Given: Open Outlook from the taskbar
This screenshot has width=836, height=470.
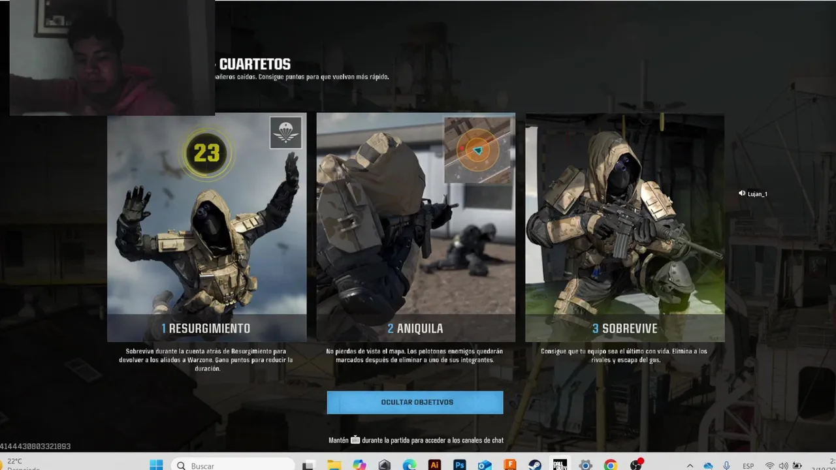Looking at the screenshot, I should (x=485, y=465).
